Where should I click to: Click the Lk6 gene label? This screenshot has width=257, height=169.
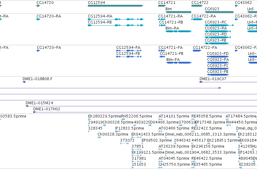point(250,9)
